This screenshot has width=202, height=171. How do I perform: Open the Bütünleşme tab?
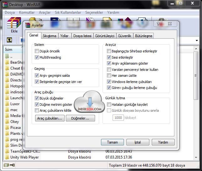(x=144, y=36)
